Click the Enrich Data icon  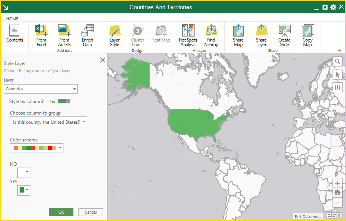coord(87,30)
